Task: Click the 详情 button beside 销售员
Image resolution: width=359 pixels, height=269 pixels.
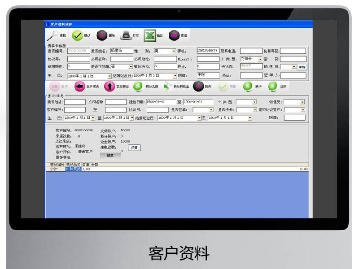Action: point(302,67)
